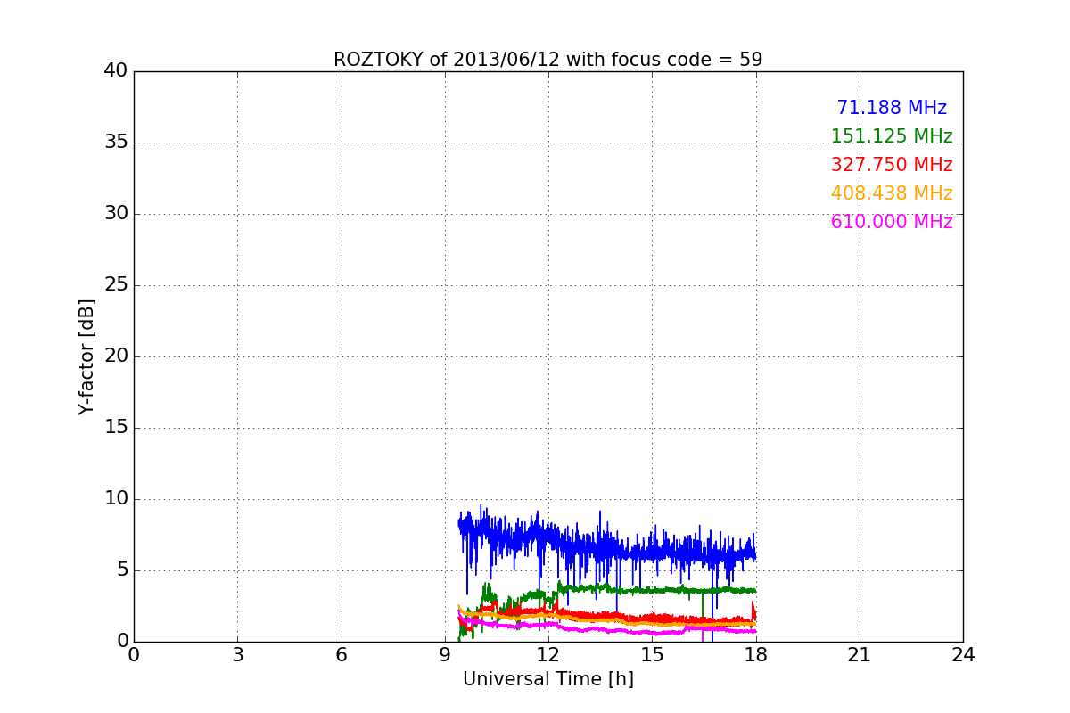This screenshot has height=713, width=1070.
Task: Click the y-axis tick label 40
Action: pyautogui.click(x=116, y=71)
